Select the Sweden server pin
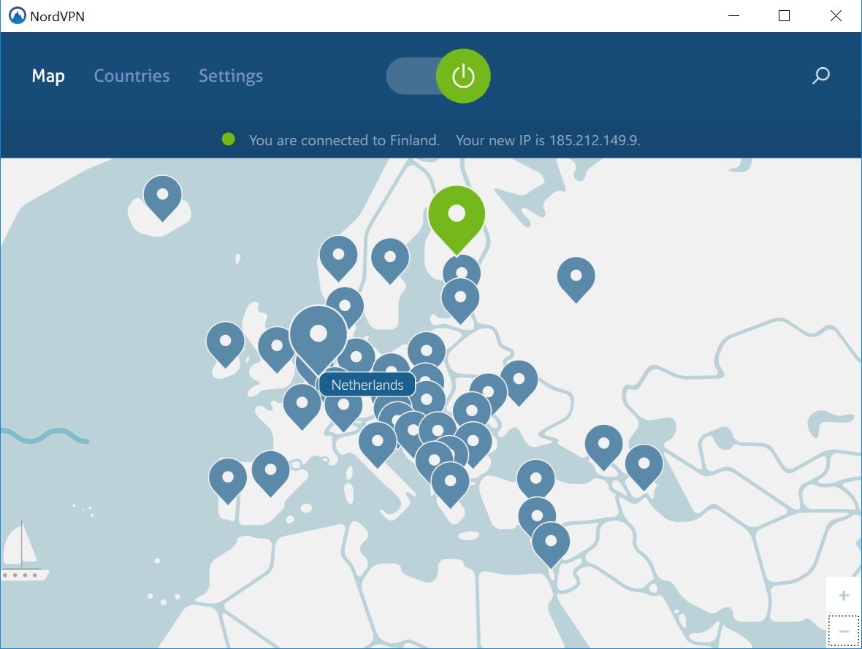The image size is (862, 649). 390,260
